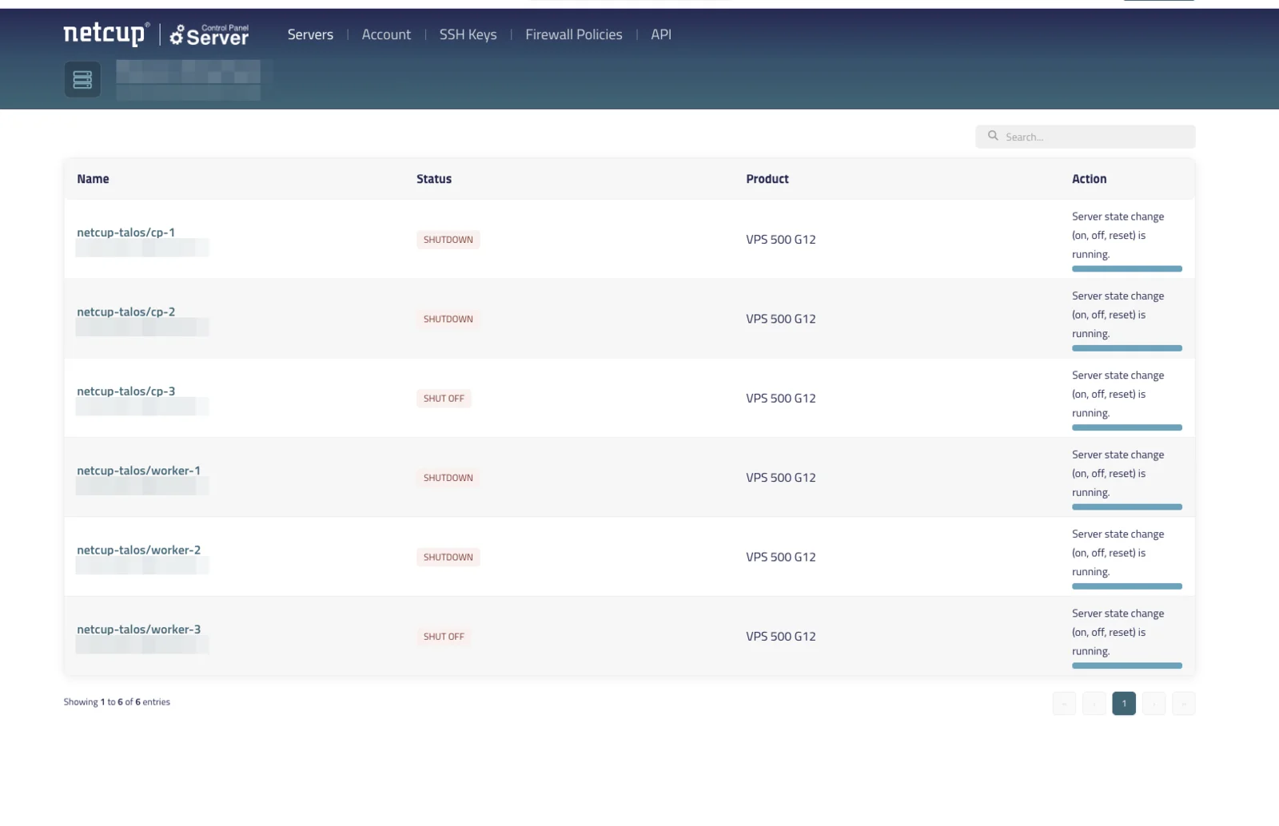Click progress bar in worker-2 row
This screenshot has height=826, width=1279.
[x=1126, y=586]
